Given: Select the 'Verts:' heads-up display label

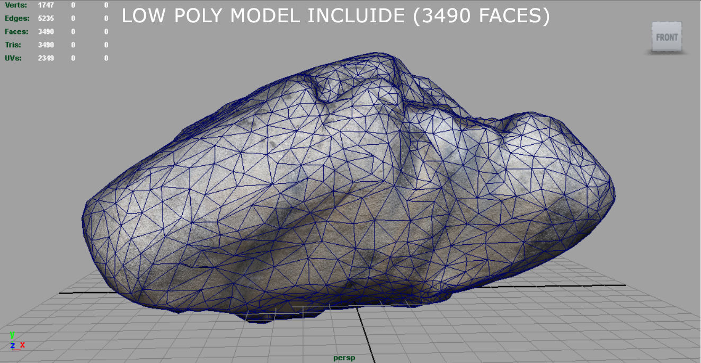Looking at the screenshot, I should click(x=16, y=5).
